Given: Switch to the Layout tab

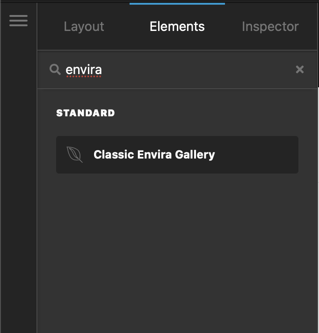Looking at the screenshot, I should click(84, 27).
